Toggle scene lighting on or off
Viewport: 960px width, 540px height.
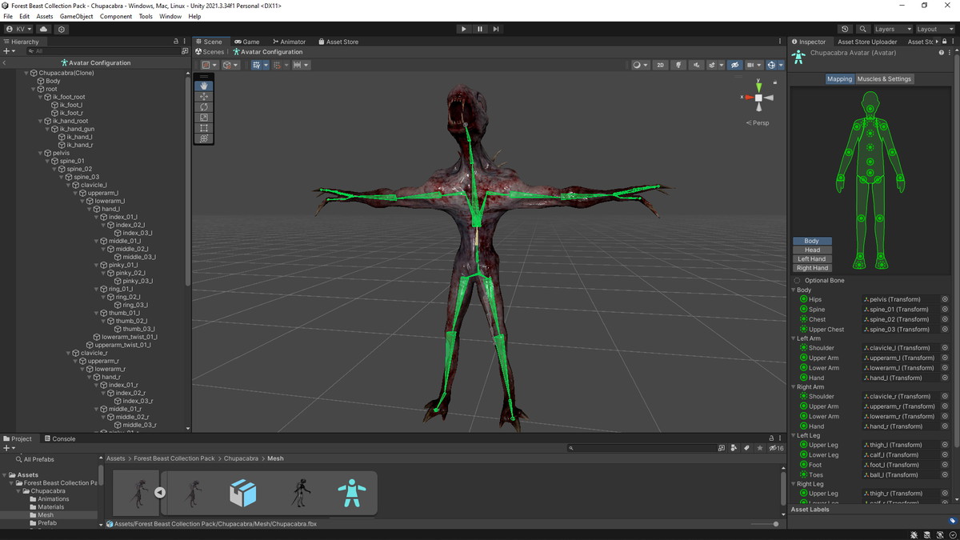[x=678, y=65]
